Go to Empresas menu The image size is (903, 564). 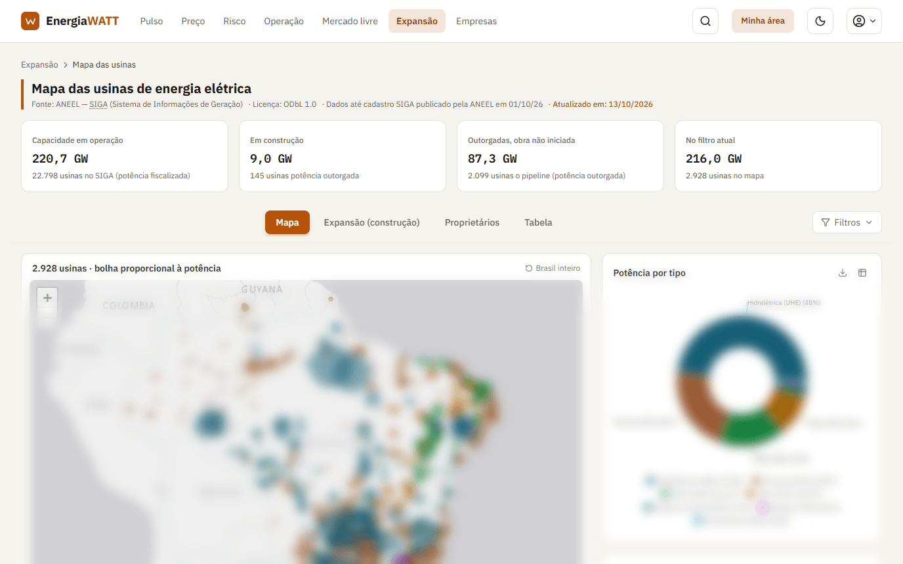click(476, 21)
